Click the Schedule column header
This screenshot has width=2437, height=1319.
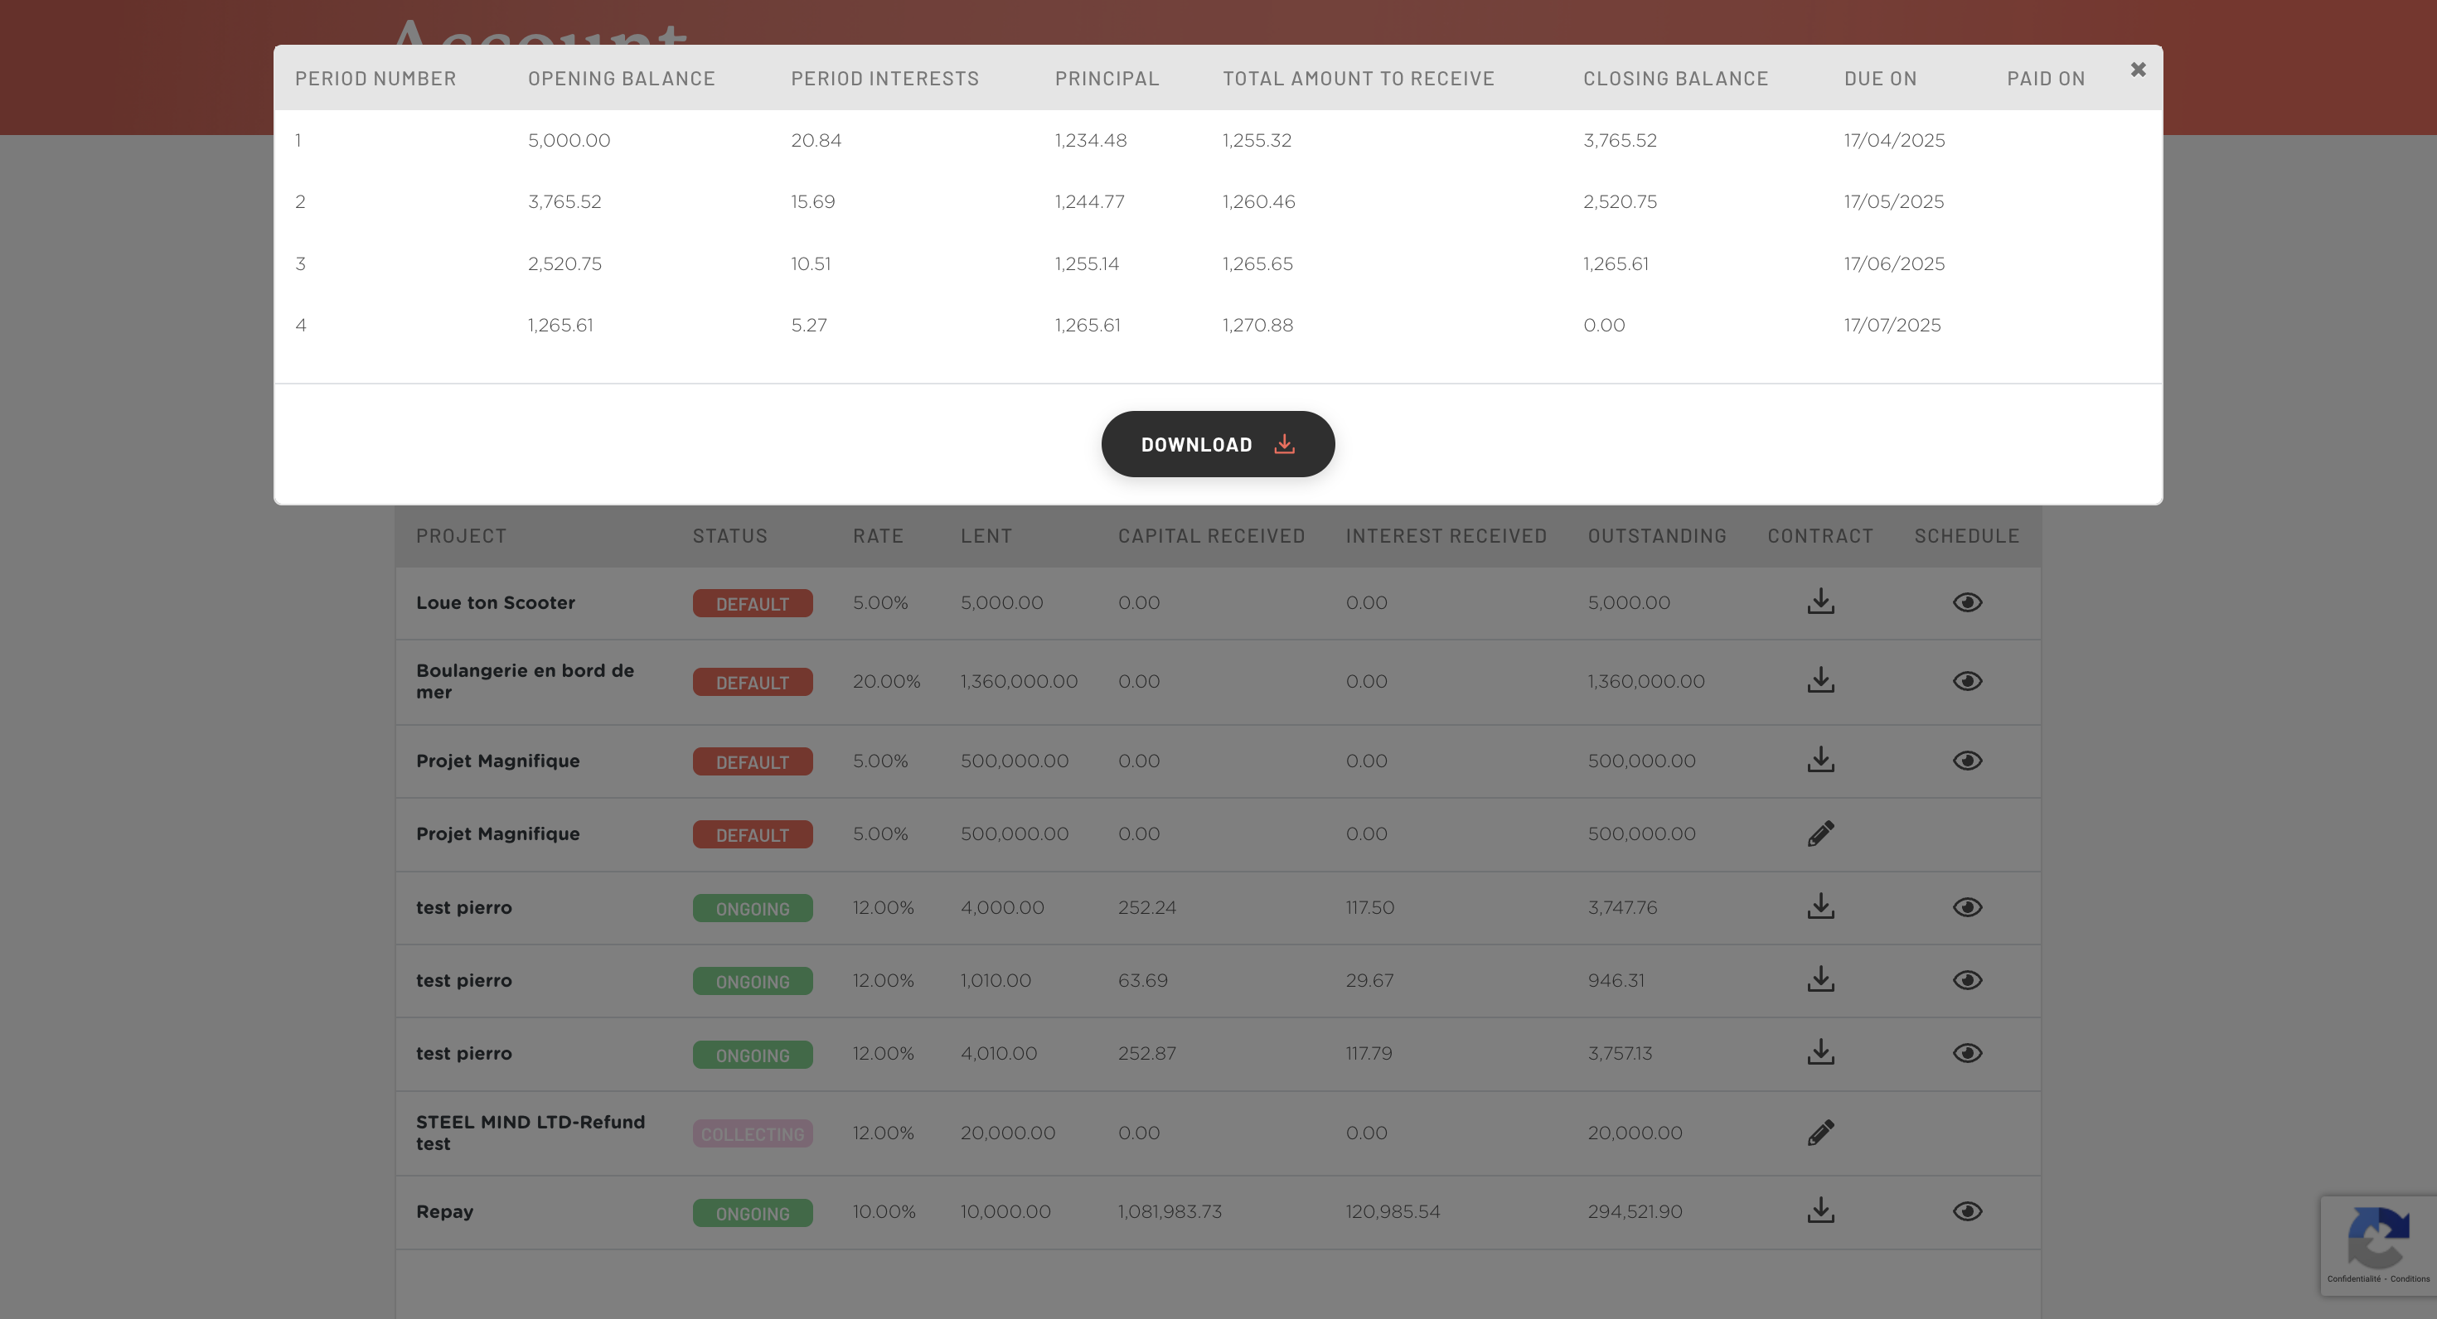tap(1967, 536)
